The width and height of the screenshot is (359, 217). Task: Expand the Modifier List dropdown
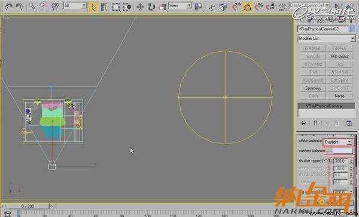click(327, 38)
